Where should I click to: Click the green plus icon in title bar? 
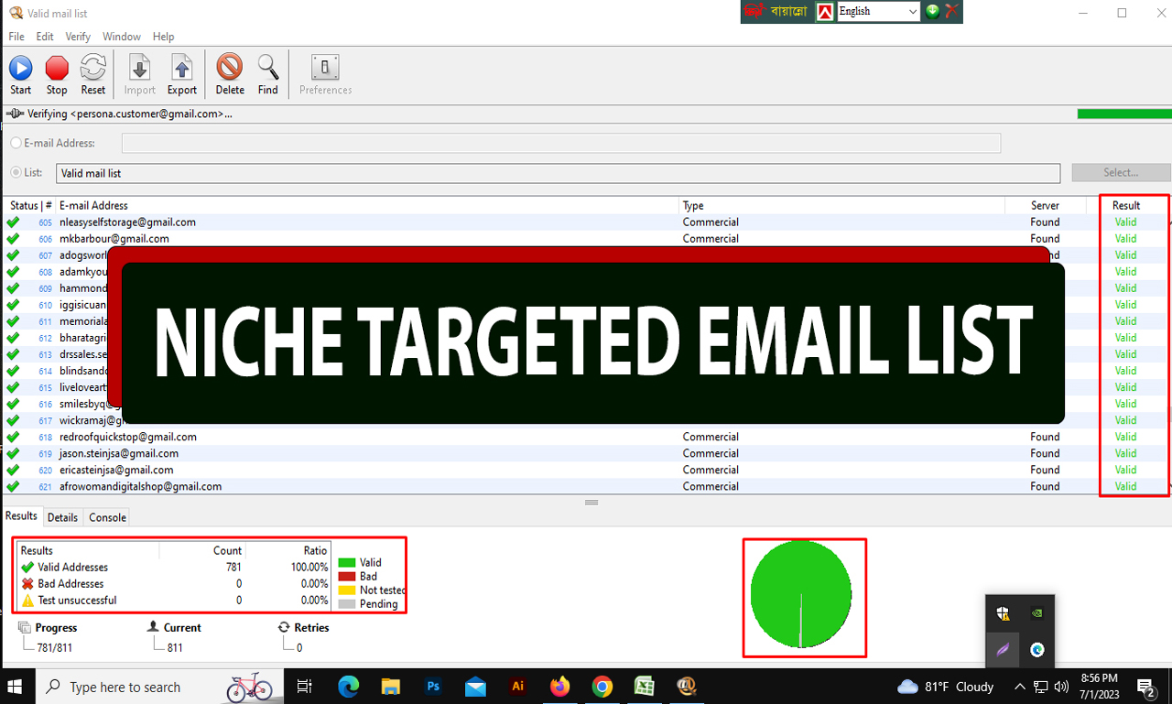coord(931,12)
